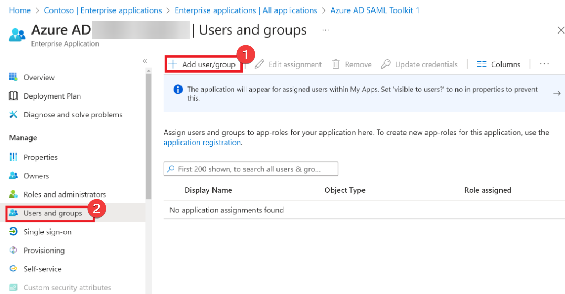This screenshot has height=294, width=565.
Task: Click the Edit assignment button label
Action: coord(295,64)
